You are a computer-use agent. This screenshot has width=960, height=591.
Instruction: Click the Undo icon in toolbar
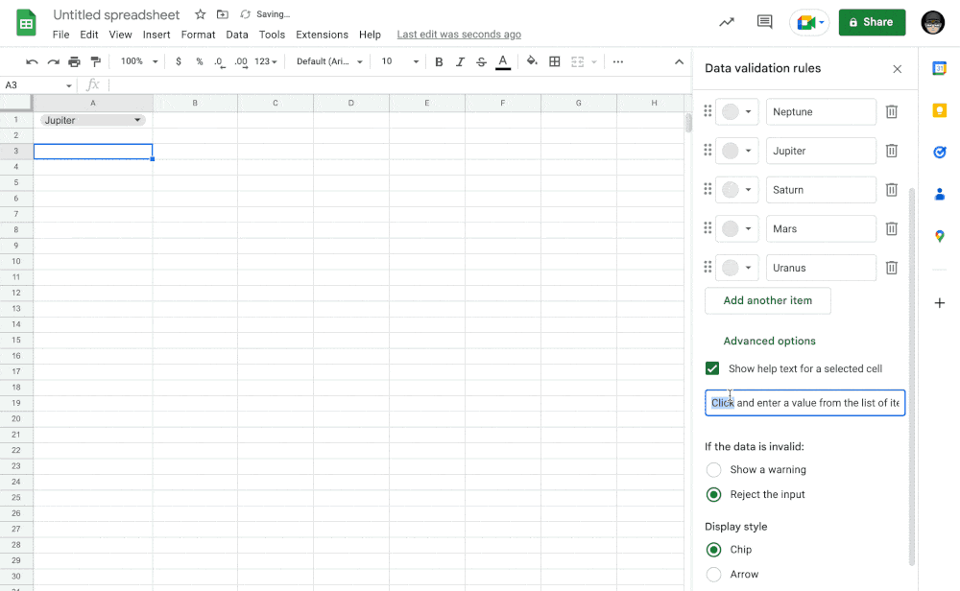pos(32,61)
